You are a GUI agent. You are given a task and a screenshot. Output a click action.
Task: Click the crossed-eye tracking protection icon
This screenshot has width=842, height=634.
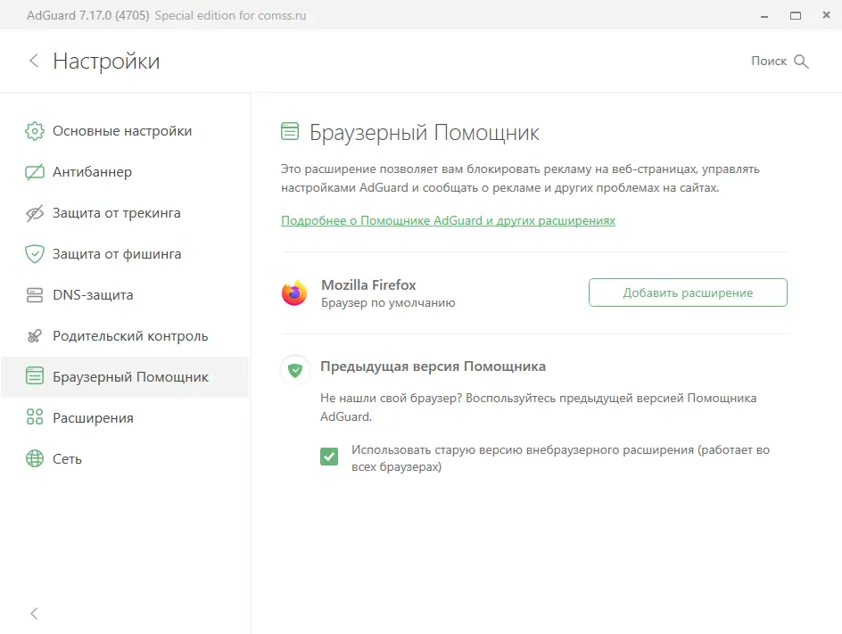click(x=35, y=213)
